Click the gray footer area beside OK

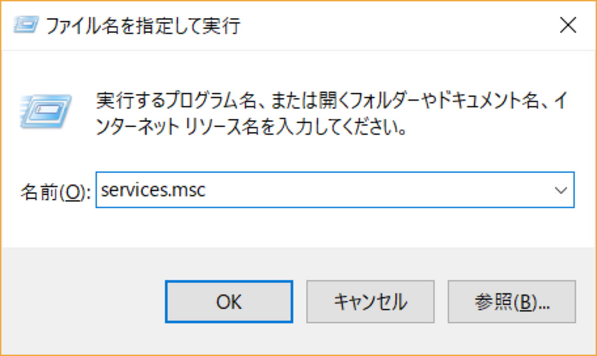(83, 302)
